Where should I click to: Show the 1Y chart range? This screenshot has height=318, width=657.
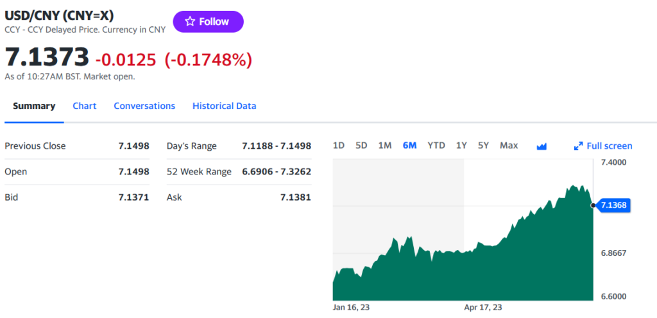coord(461,146)
